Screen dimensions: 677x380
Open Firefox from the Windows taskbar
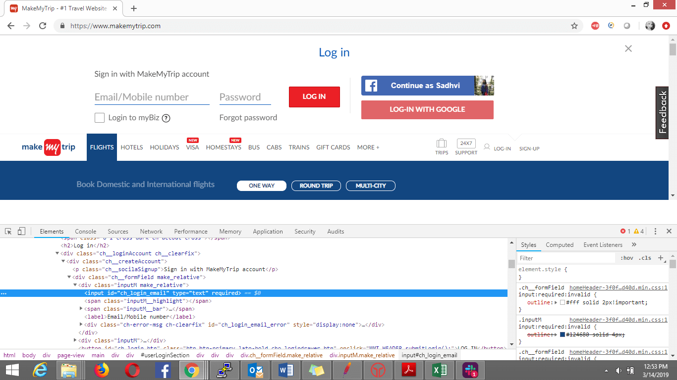pyautogui.click(x=101, y=370)
